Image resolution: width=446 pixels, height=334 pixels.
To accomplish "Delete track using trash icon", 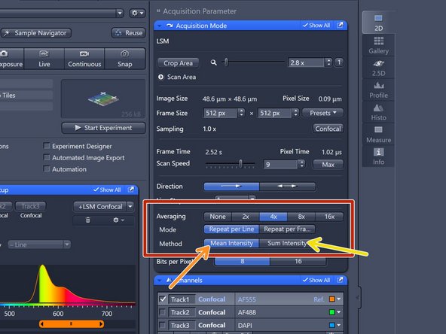I will tap(88, 220).
